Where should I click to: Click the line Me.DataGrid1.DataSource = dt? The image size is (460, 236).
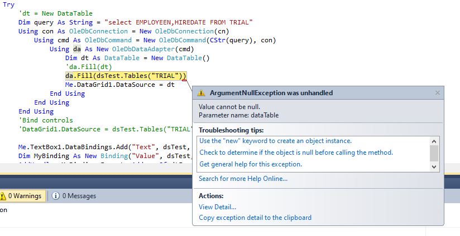pos(119,85)
